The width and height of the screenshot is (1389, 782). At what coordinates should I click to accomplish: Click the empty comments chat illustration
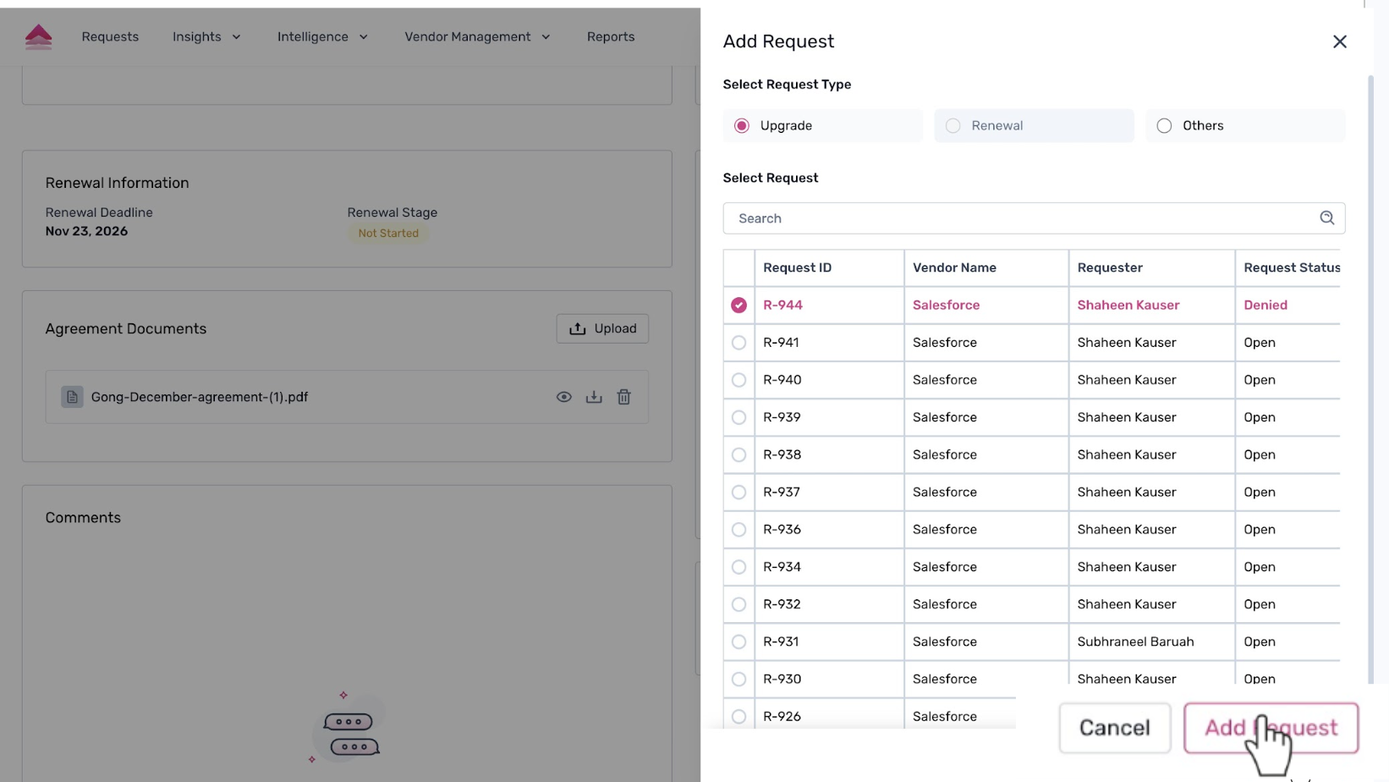(349, 730)
